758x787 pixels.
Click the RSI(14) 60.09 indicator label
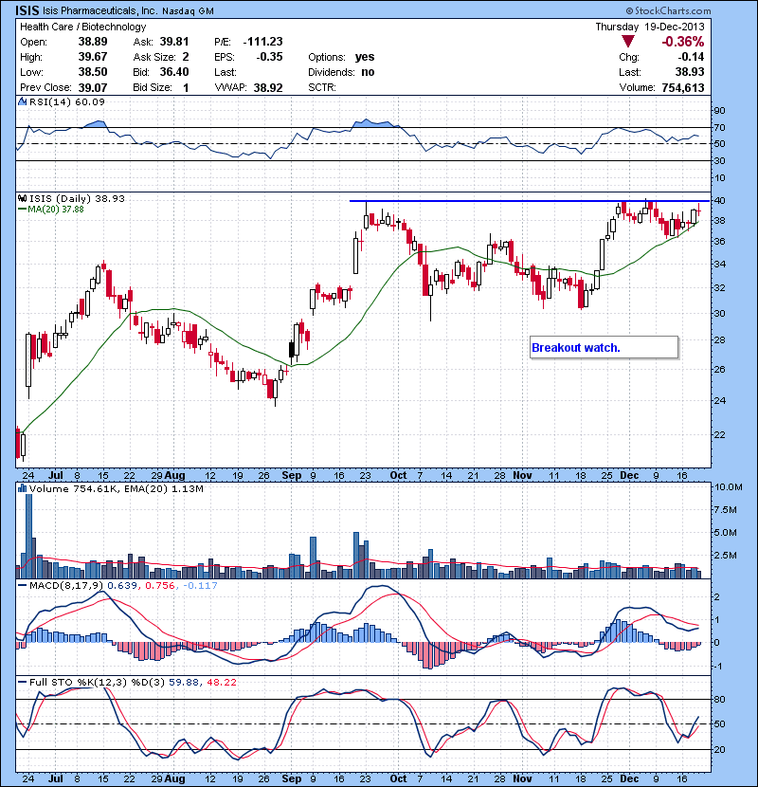point(67,101)
